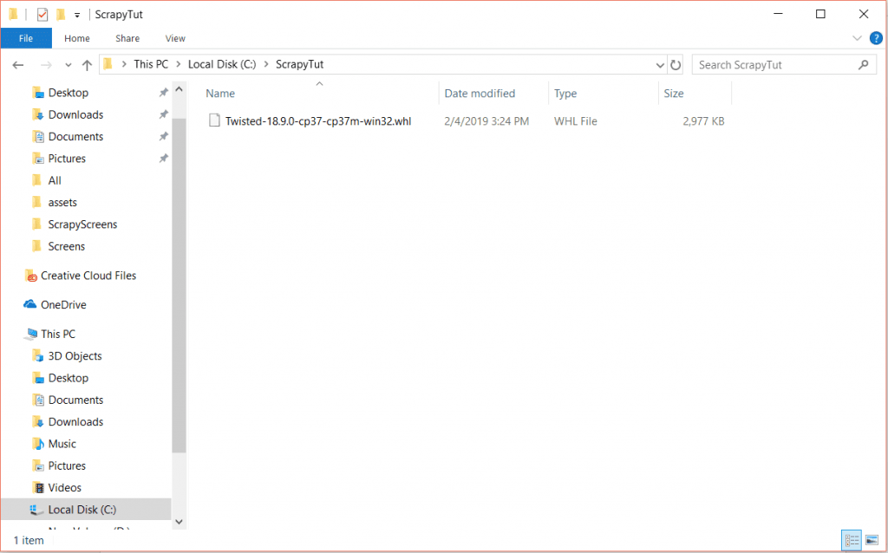Open the assets folder in sidebar
The image size is (888, 553).
(x=62, y=203)
